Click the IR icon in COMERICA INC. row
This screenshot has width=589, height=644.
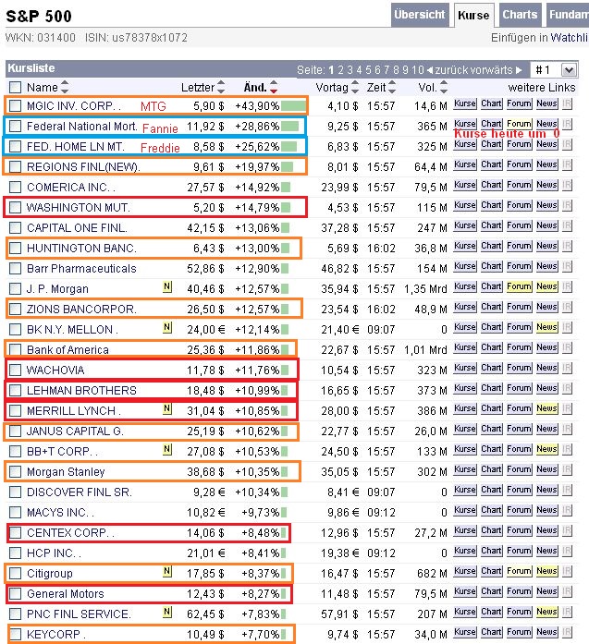[x=567, y=185]
